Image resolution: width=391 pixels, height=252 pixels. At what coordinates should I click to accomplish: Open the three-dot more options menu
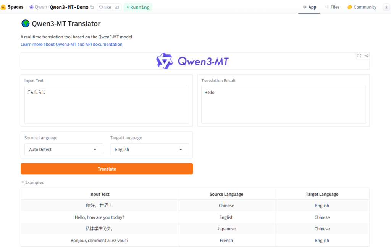tap(386, 7)
